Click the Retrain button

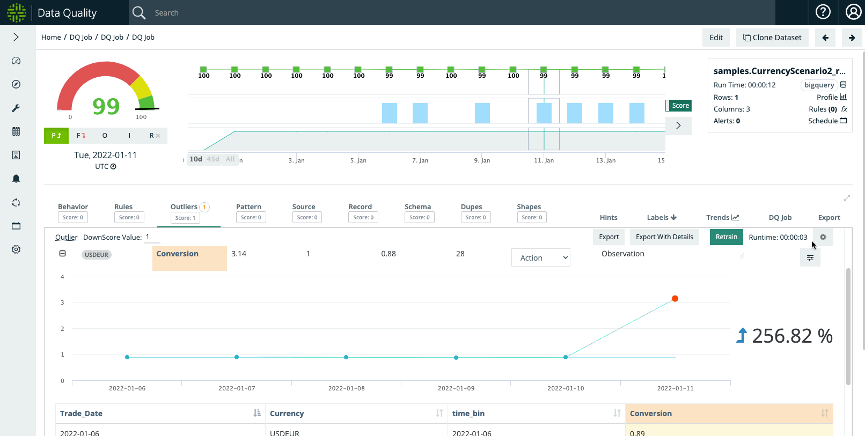coord(726,237)
